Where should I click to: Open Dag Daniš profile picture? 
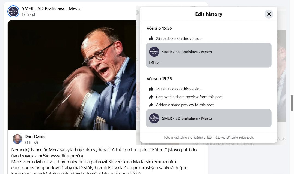pyautogui.click(x=17, y=139)
